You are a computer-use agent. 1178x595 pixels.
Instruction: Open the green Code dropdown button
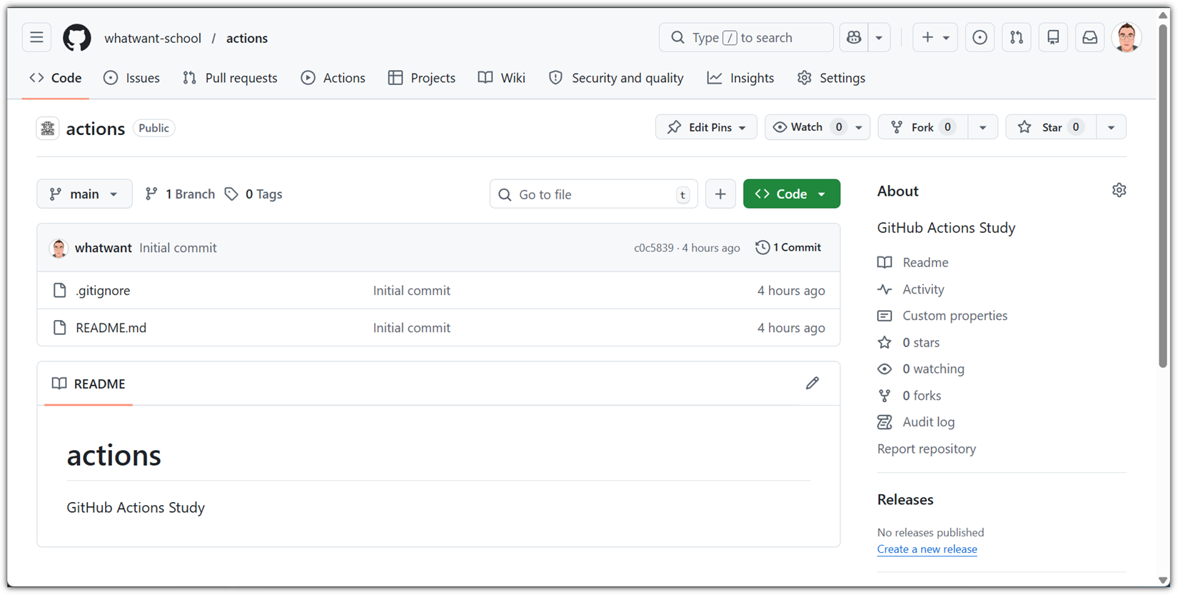[x=792, y=194]
